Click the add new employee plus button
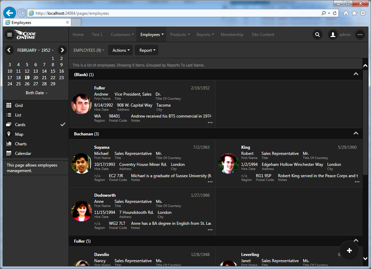The height and width of the screenshot is (269, 371). pyautogui.click(x=349, y=250)
